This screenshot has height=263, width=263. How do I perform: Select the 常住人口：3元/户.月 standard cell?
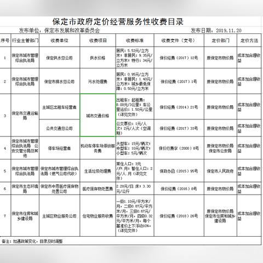pyautogui.click(x=135, y=171)
